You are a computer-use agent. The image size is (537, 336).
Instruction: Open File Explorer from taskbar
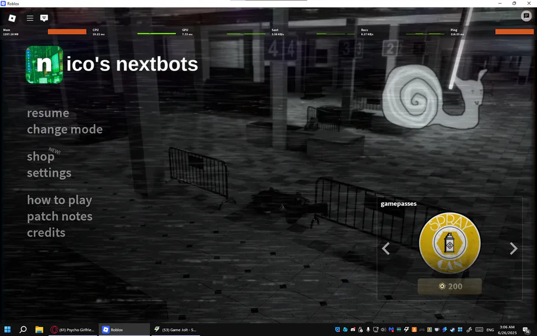(x=39, y=329)
